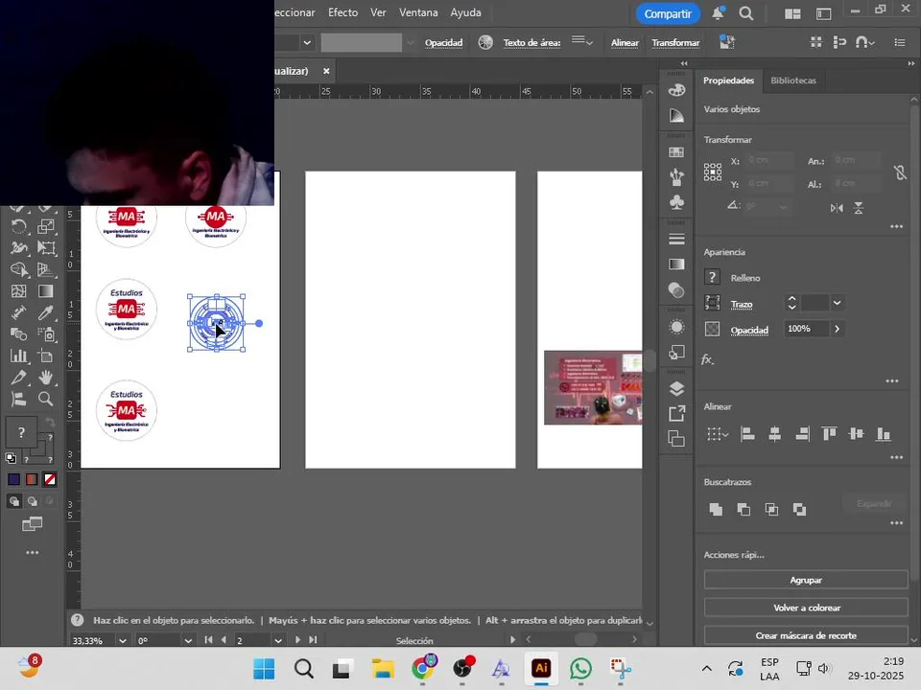Click vertical align bottom icon
The width and height of the screenshot is (921, 690).
[884, 434]
